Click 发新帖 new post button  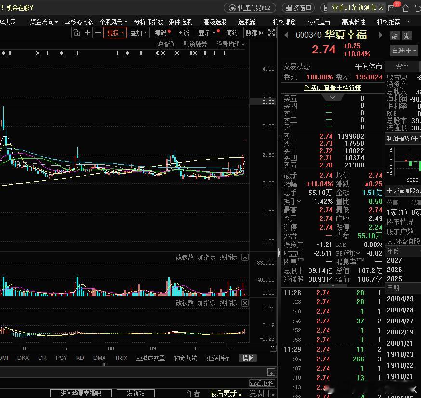(135, 393)
